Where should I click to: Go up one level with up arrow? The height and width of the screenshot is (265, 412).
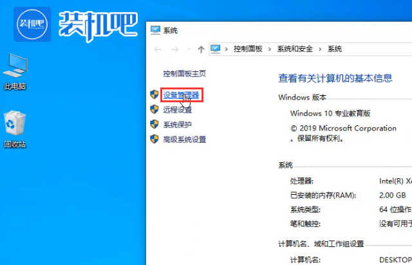point(201,49)
